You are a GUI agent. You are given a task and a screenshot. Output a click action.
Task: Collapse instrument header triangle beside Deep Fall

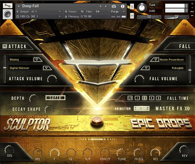tap(19, 6)
